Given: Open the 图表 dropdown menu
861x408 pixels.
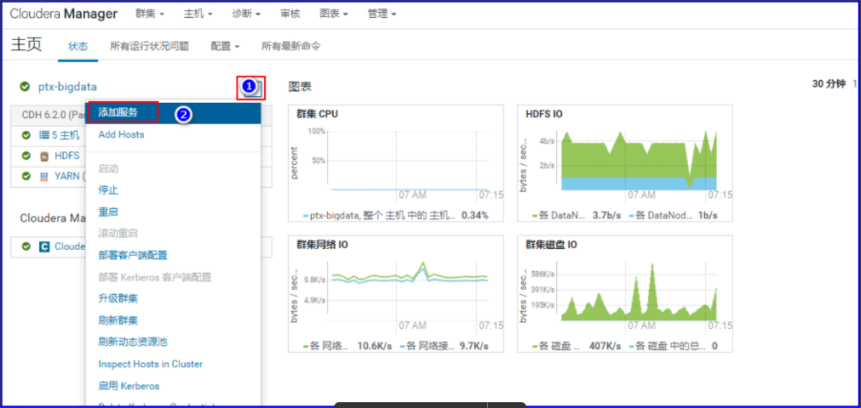Looking at the screenshot, I should point(334,13).
